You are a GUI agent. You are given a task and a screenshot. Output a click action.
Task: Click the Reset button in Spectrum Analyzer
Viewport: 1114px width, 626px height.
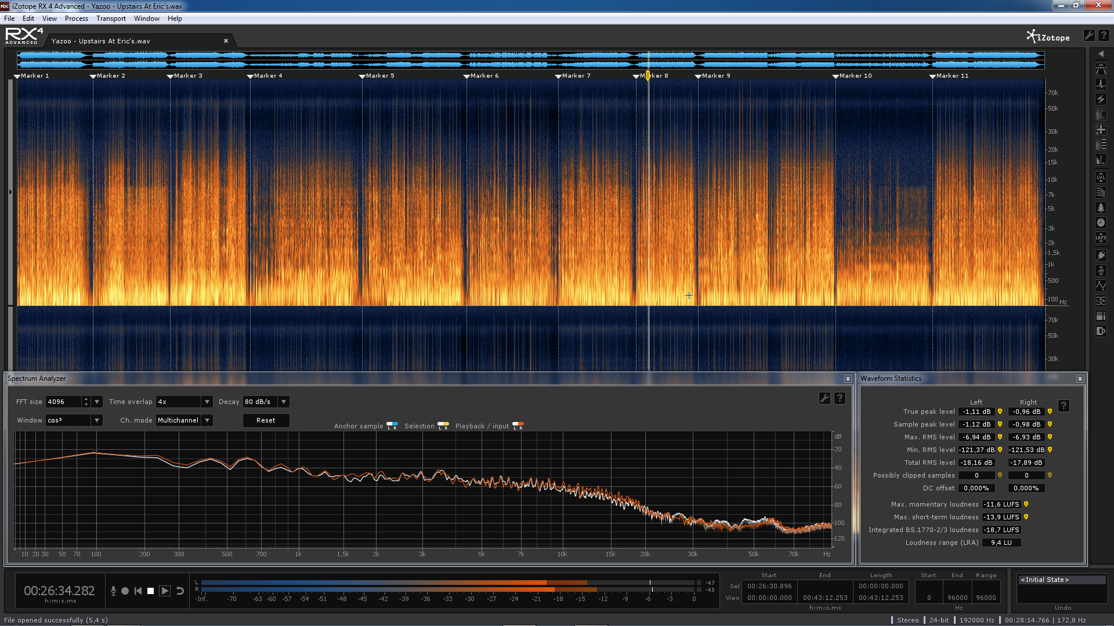(x=266, y=420)
